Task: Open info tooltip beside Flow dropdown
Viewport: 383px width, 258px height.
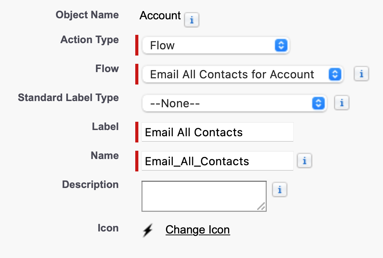Action: point(361,73)
